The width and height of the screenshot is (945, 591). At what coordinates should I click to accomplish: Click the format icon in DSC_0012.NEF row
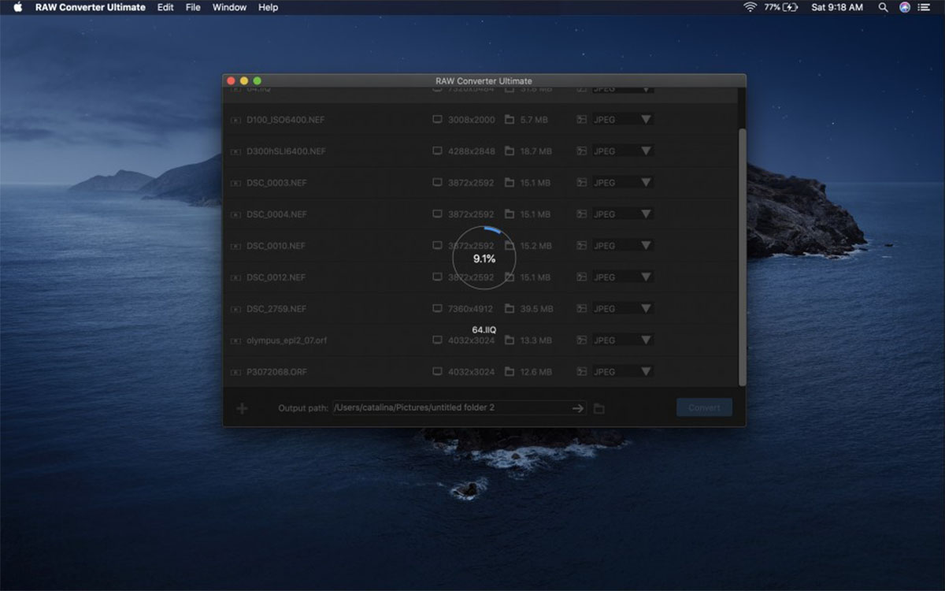582,277
